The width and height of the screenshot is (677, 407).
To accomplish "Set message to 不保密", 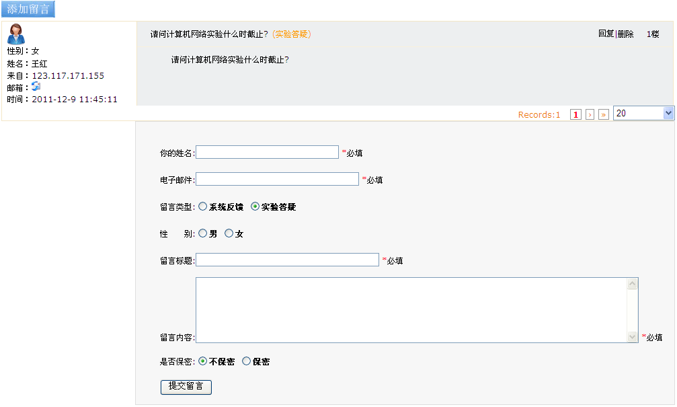I will 203,361.
